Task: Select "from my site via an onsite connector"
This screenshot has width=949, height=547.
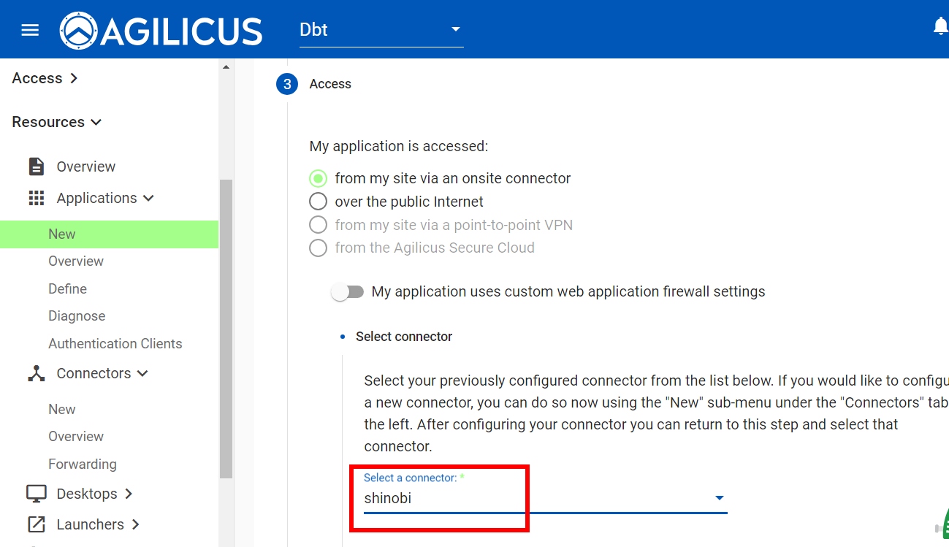Action: click(318, 178)
